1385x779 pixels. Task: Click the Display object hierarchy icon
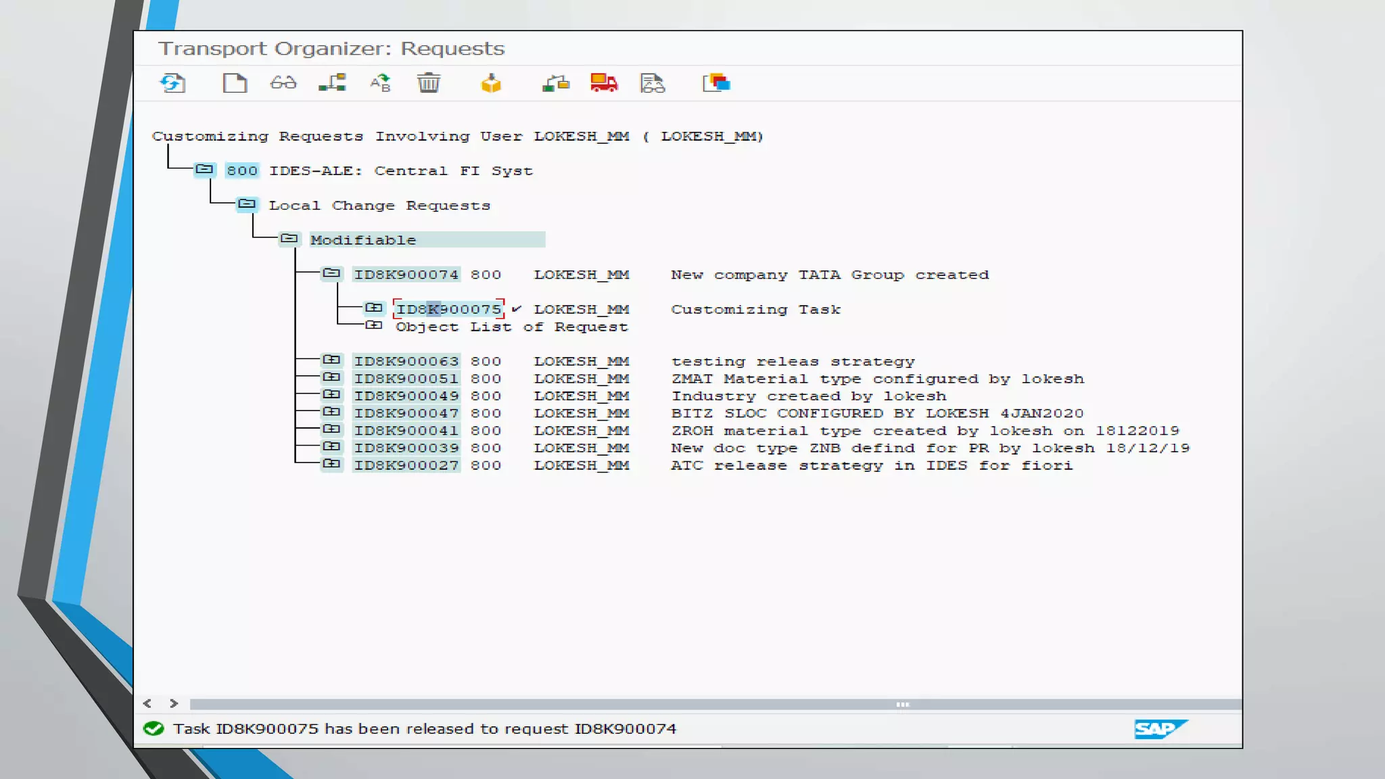(332, 83)
